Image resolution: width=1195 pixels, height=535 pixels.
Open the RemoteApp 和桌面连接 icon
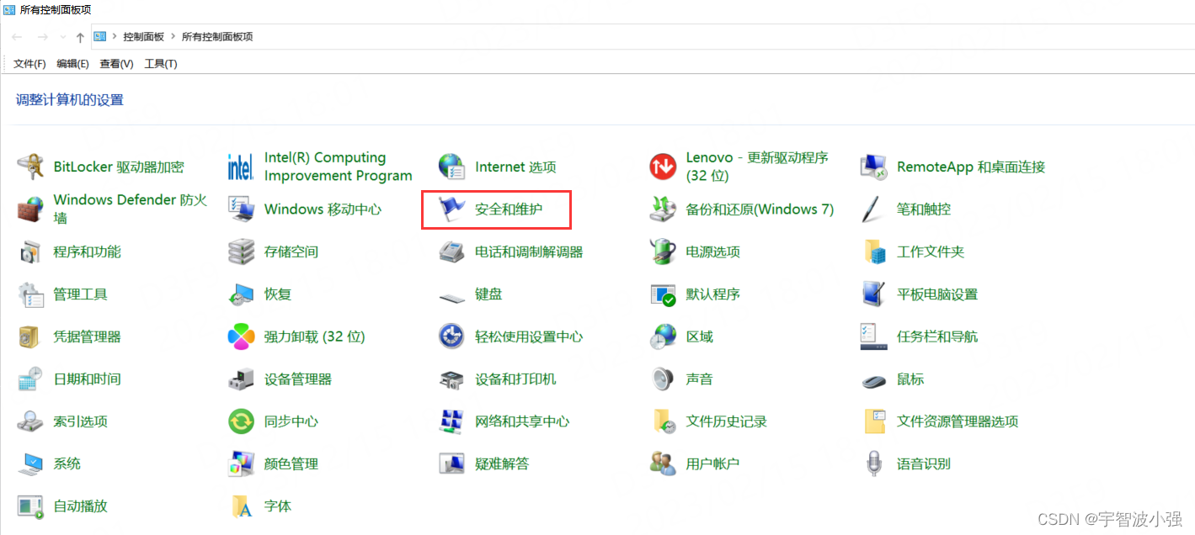point(874,167)
